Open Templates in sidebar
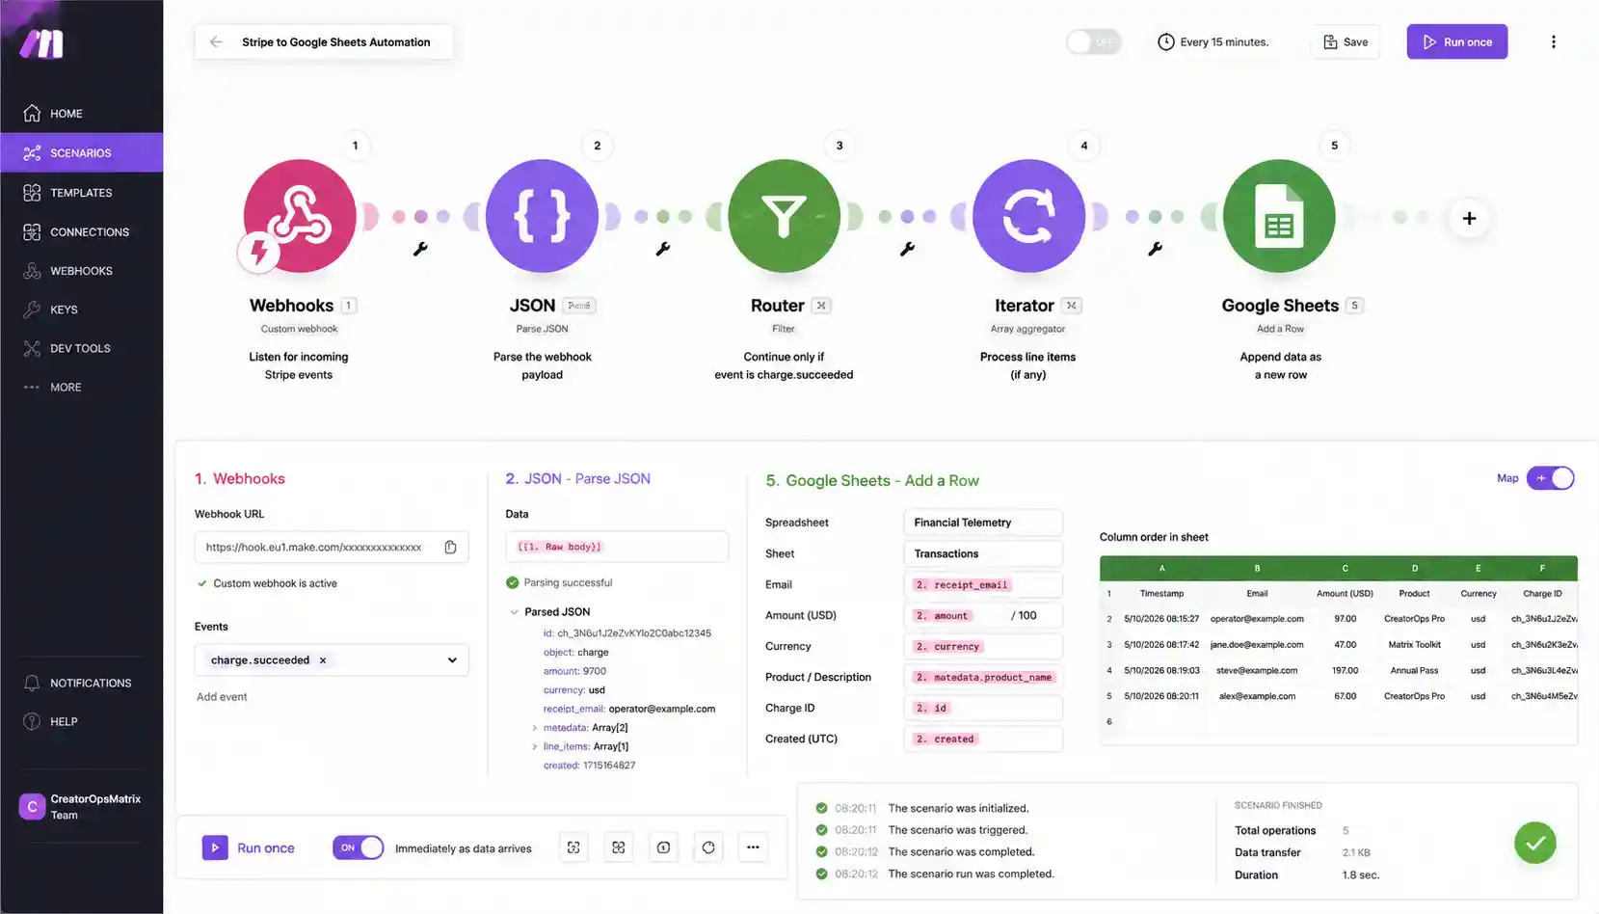 click(x=81, y=193)
